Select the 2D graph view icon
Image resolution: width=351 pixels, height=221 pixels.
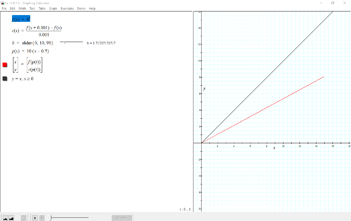(x=5, y=218)
